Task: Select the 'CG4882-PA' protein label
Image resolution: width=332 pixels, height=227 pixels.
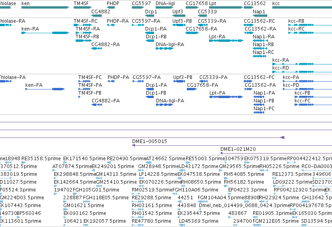Action: point(106,101)
